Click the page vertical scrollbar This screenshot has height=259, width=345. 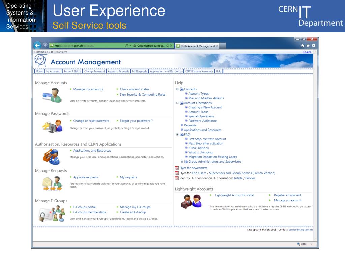point(315,145)
